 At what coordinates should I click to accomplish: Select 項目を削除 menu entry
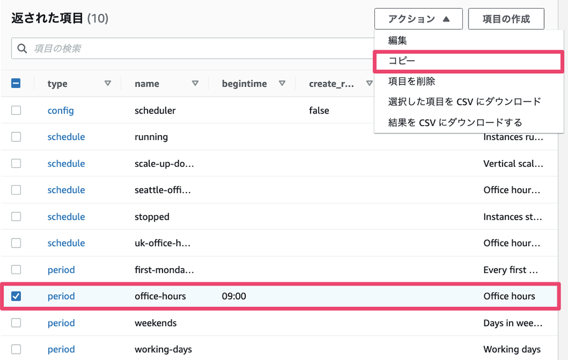(x=412, y=81)
